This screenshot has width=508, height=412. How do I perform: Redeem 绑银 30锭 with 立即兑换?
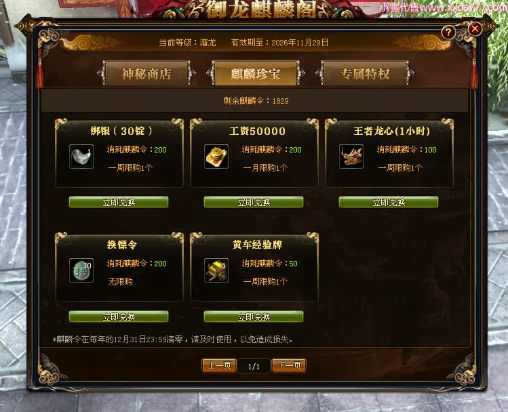point(119,203)
